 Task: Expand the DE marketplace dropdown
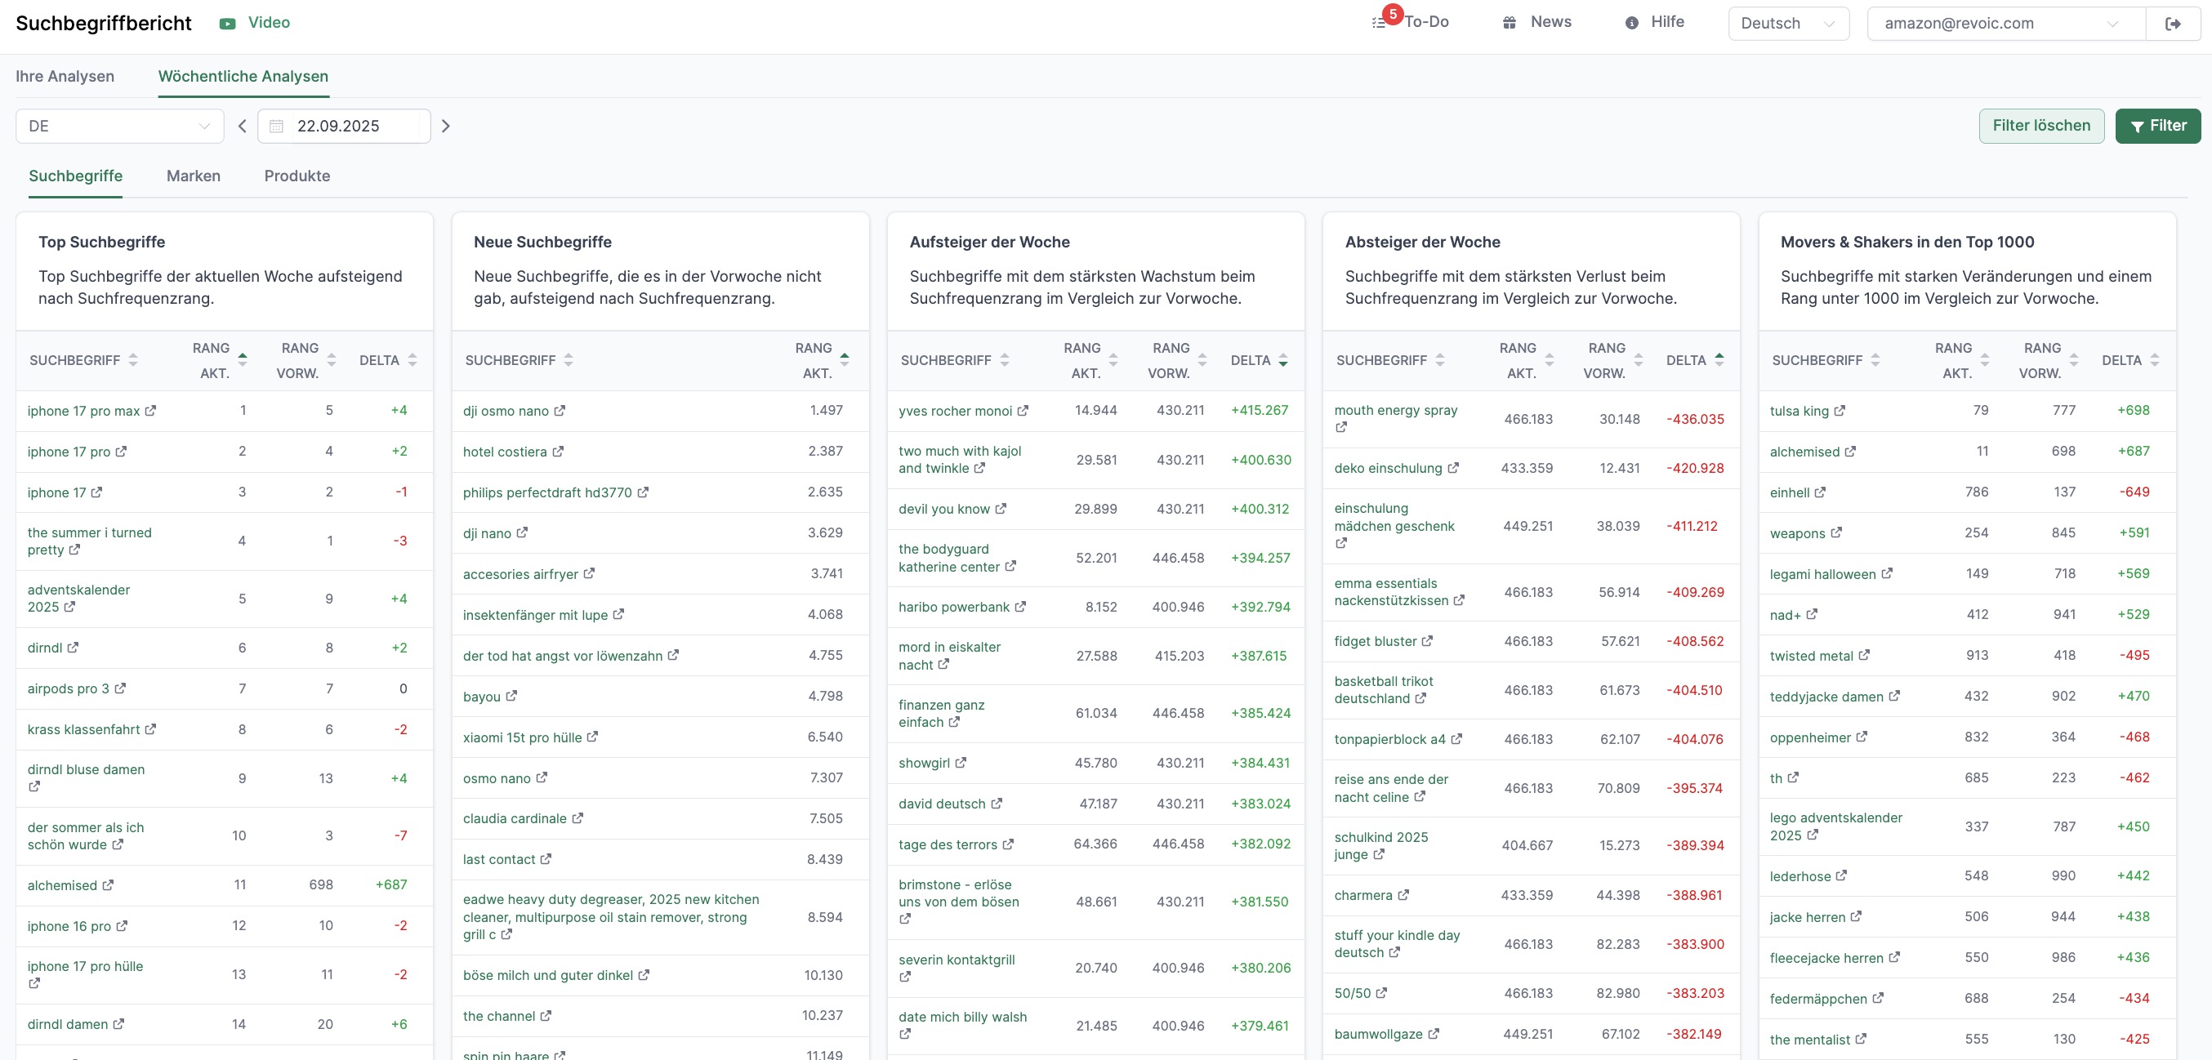point(119,126)
